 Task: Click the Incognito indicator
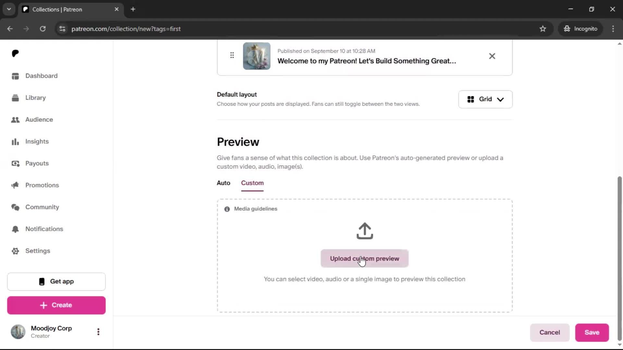[x=581, y=29]
